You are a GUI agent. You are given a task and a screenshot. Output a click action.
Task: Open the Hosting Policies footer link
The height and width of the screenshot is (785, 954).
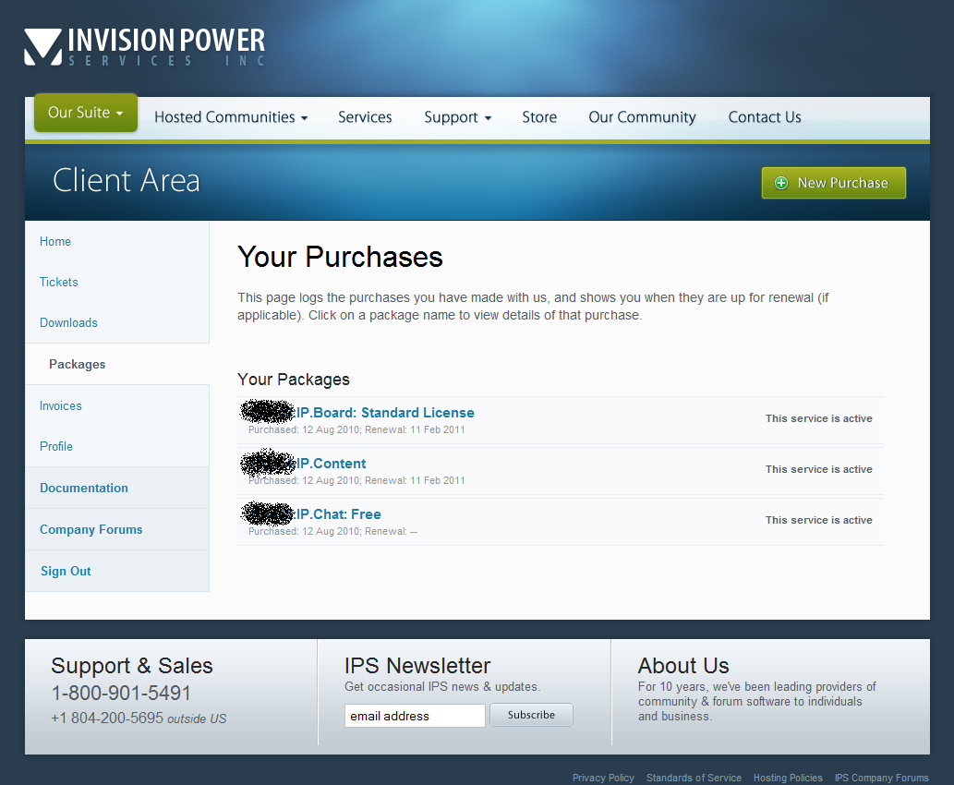click(x=788, y=778)
